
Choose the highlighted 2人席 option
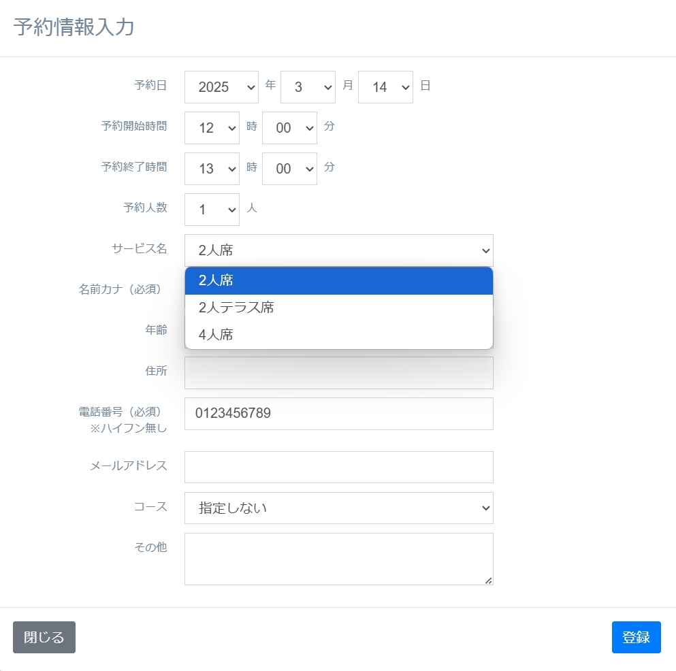tap(338, 280)
